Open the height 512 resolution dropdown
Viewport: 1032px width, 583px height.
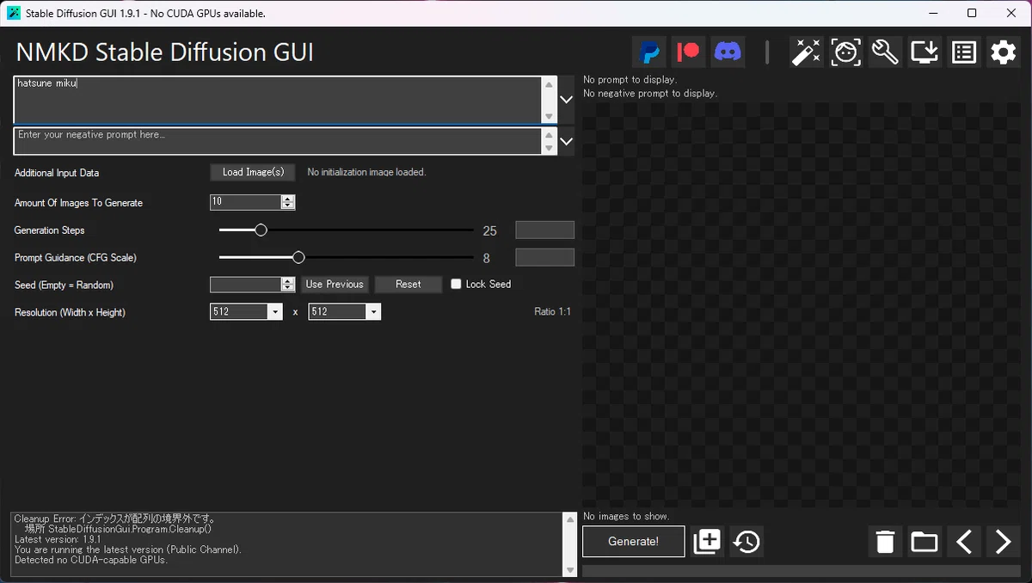[373, 312]
